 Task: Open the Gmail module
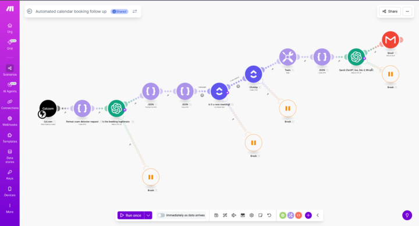390,40
